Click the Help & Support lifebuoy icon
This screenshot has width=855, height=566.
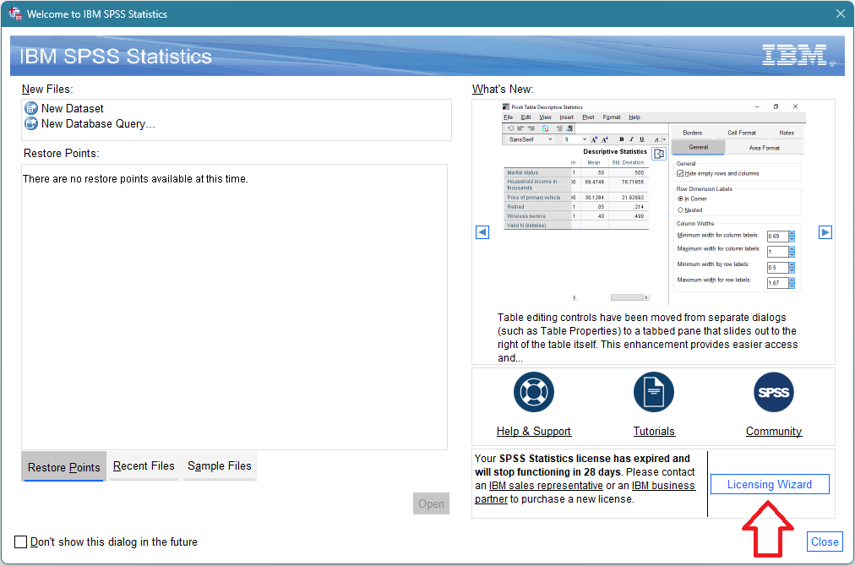coord(533,392)
